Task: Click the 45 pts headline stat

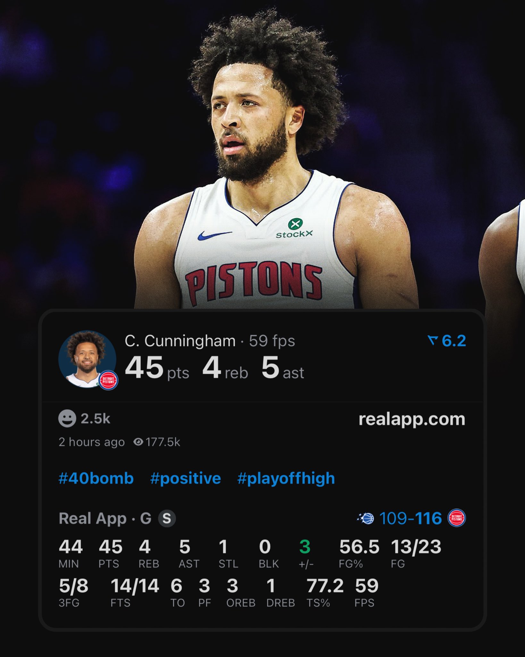Action: point(157,368)
